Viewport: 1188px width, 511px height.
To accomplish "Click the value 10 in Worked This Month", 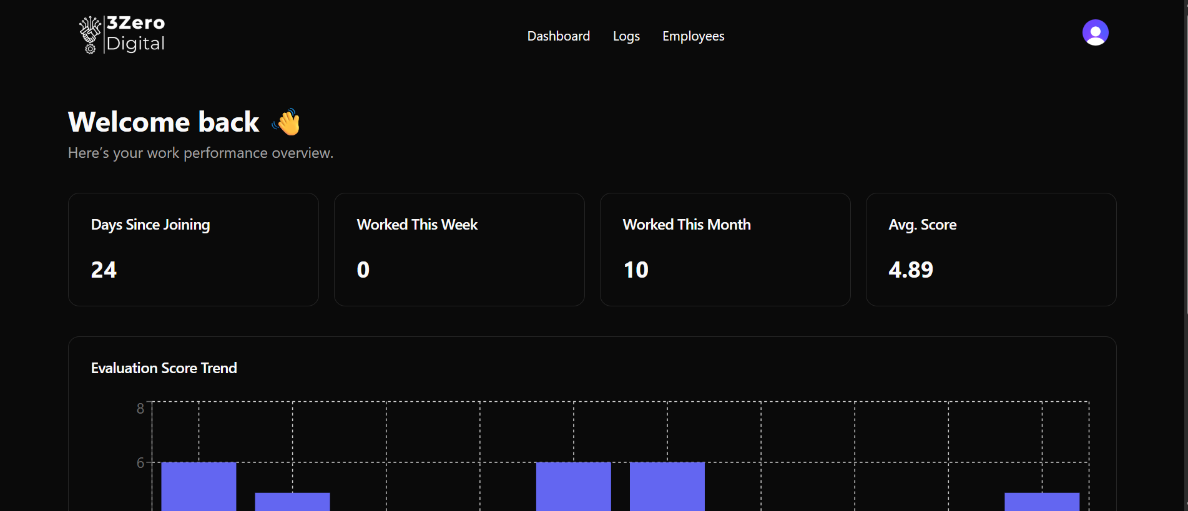I will (x=636, y=270).
